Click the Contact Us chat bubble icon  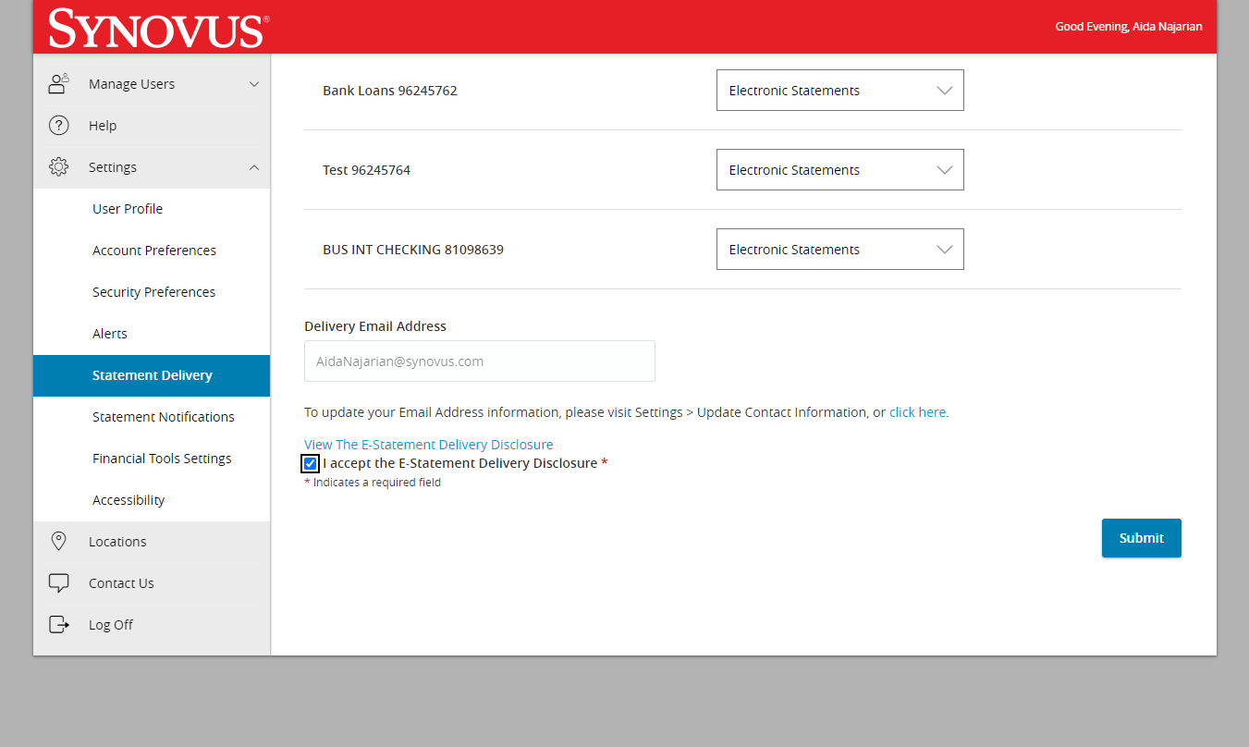click(59, 583)
